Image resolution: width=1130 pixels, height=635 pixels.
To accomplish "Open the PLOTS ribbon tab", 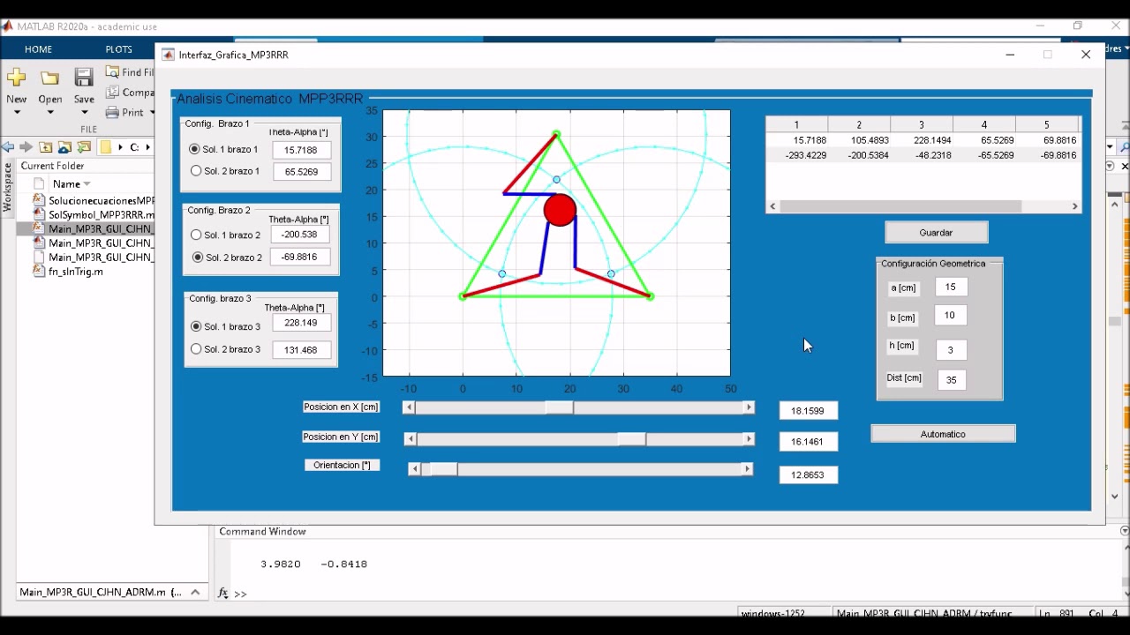I will 118,49.
